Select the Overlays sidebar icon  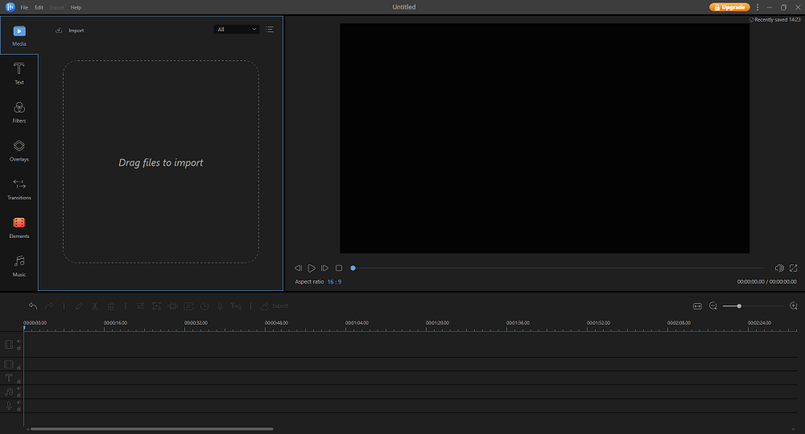(19, 150)
